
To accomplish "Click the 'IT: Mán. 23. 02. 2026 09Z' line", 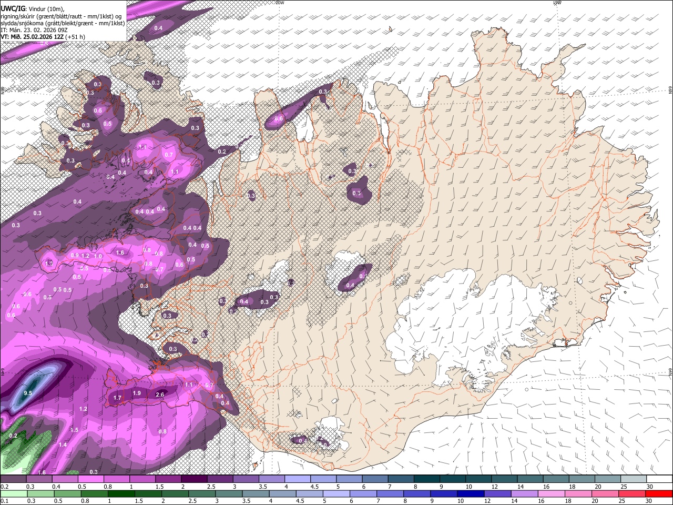I will coord(35,30).
